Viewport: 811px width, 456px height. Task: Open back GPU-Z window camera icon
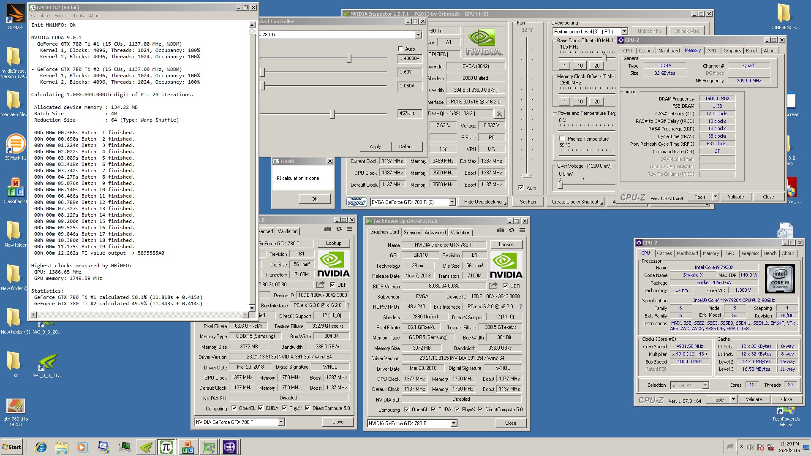pyautogui.click(x=327, y=229)
